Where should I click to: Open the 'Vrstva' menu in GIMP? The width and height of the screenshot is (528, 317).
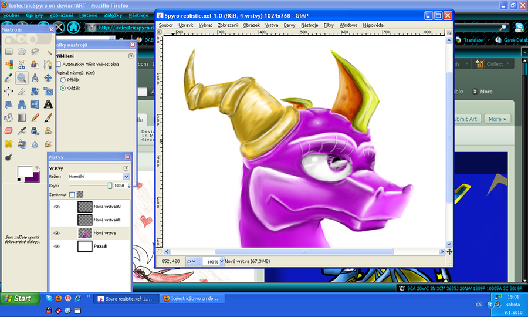click(x=272, y=25)
